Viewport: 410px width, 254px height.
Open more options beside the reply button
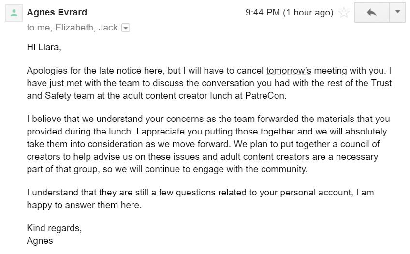point(397,12)
